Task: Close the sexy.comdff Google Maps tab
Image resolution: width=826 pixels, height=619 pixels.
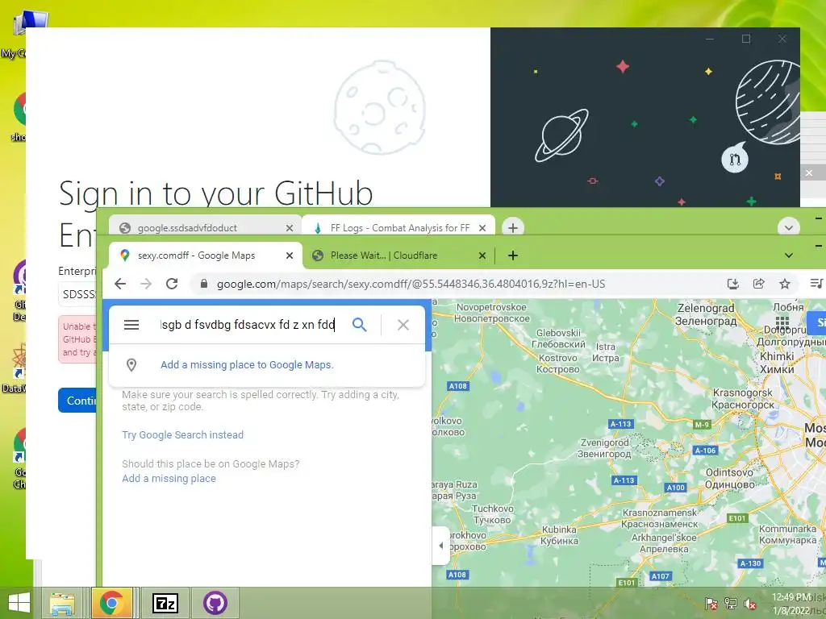Action: point(290,255)
